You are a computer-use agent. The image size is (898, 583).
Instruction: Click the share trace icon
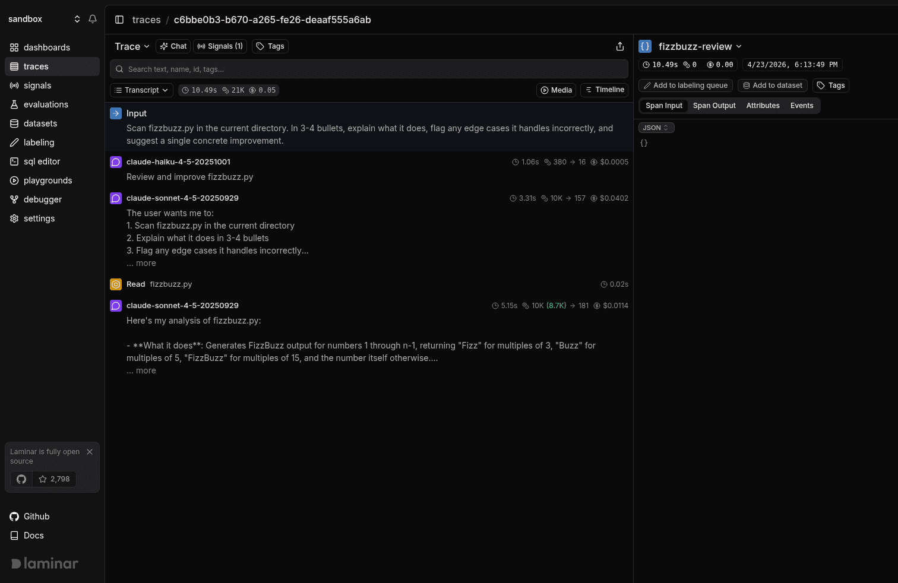(620, 46)
